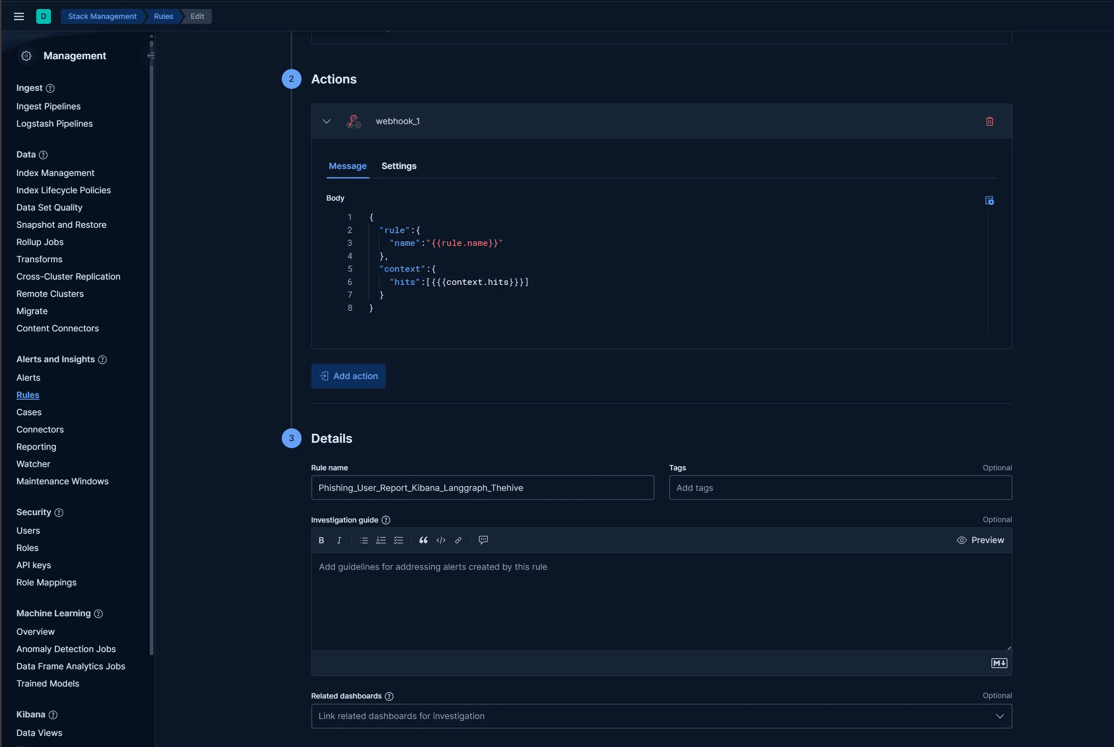Select the Message tab
Screen dimensions: 1114x747
pos(348,166)
